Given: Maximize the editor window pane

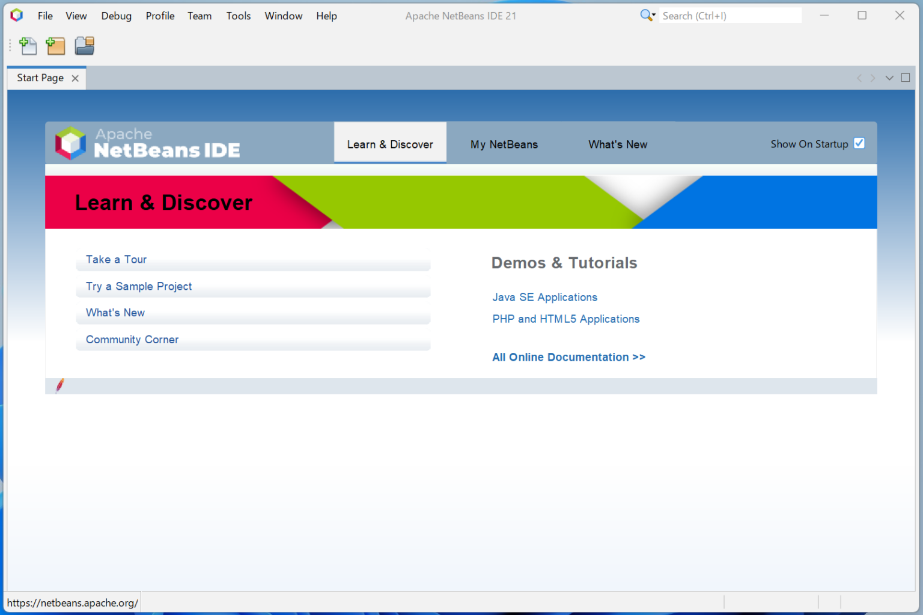Looking at the screenshot, I should (x=906, y=78).
